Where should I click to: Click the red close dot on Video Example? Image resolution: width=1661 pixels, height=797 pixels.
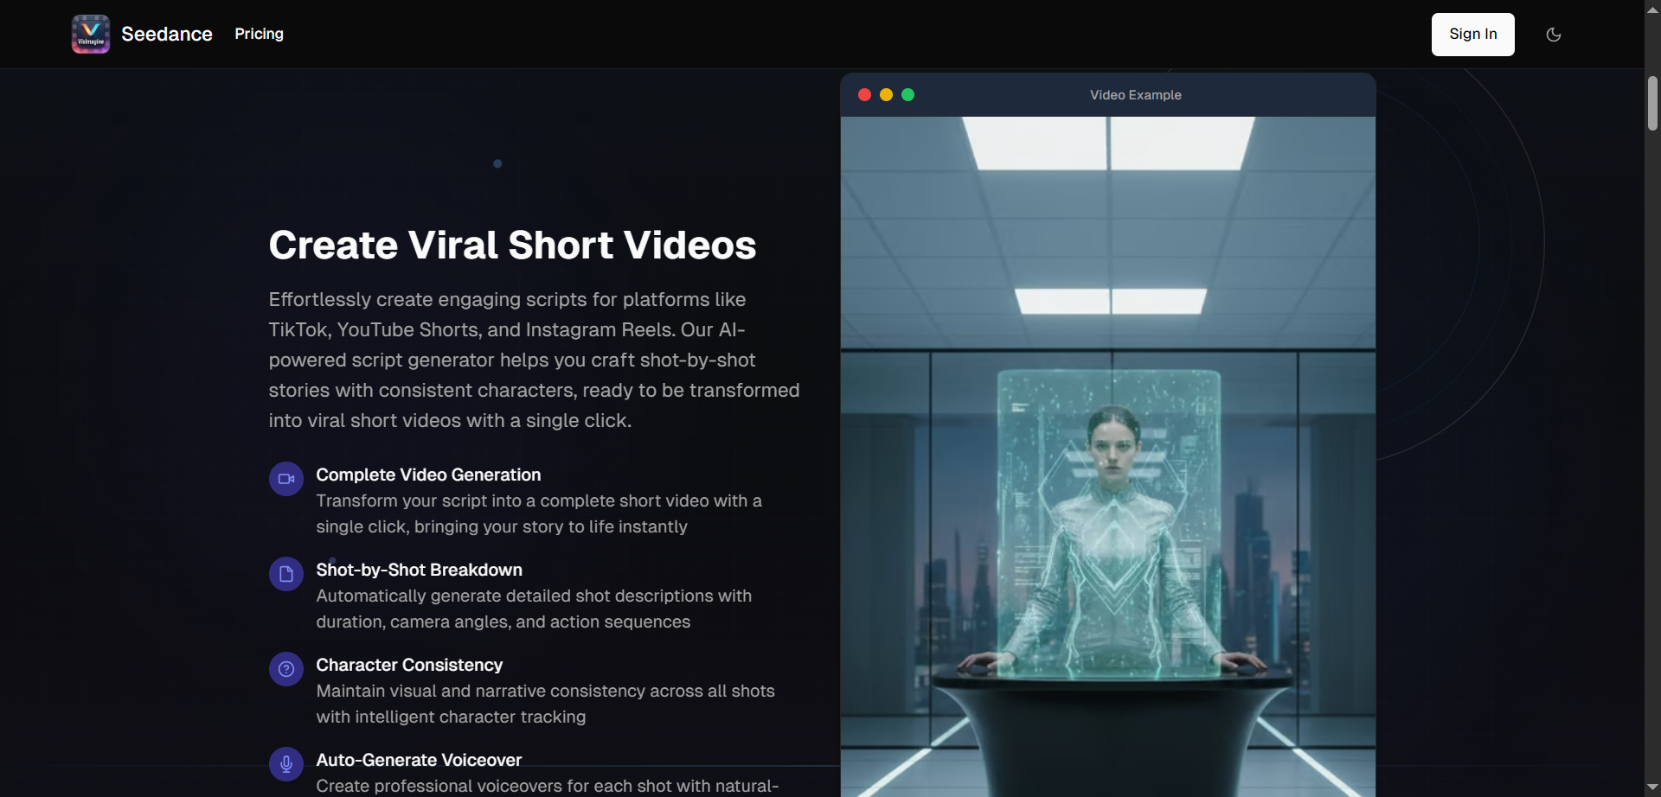click(x=864, y=94)
